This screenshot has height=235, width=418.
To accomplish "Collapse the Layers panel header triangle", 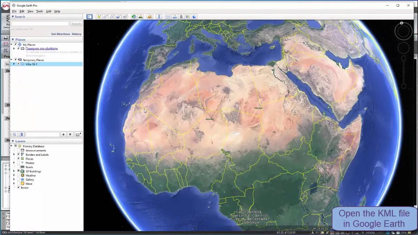I will [x=13, y=141].
